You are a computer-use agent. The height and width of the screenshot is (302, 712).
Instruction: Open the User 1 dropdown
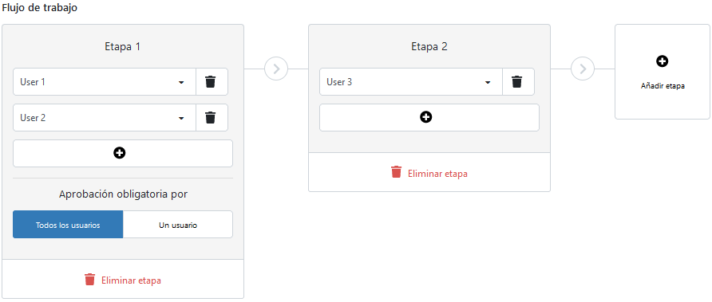(105, 82)
